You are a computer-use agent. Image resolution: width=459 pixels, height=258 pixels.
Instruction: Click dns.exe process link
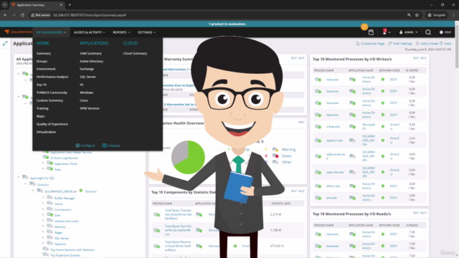pos(331,198)
